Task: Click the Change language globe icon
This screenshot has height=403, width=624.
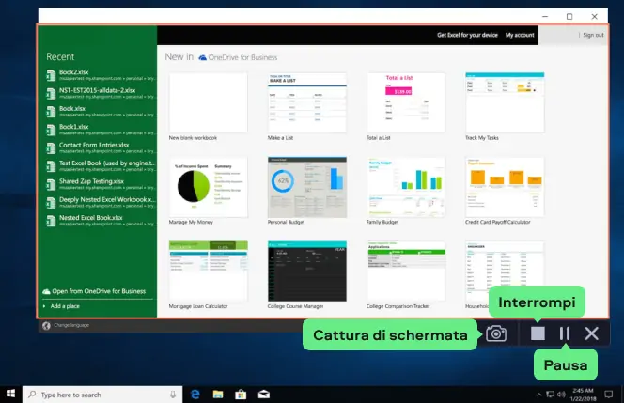Action: click(46, 325)
